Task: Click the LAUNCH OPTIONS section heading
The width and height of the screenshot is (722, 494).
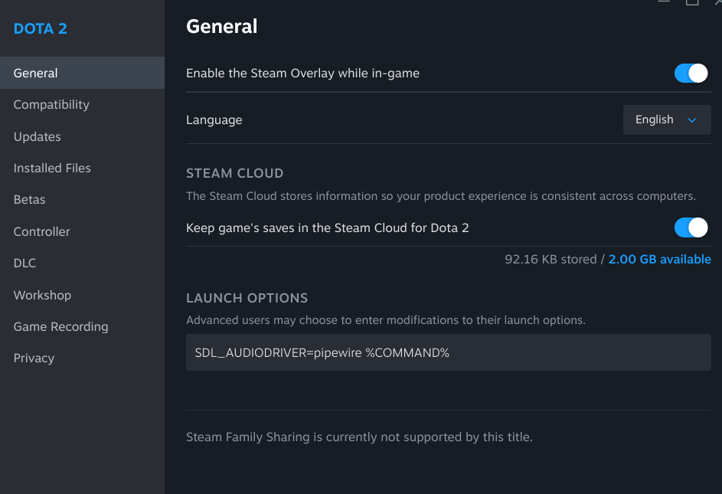Action: [247, 298]
